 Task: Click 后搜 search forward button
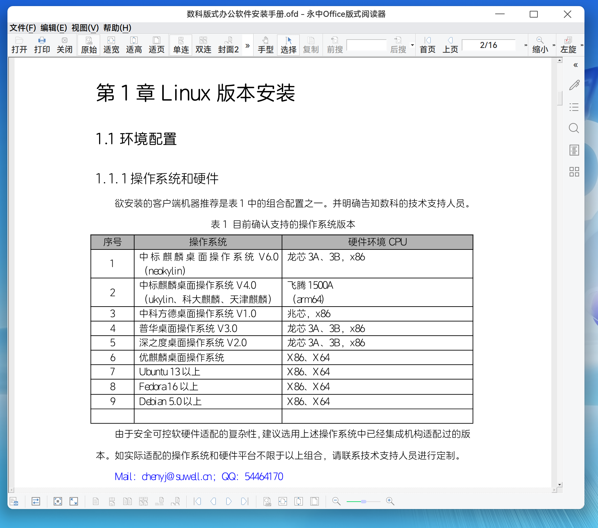pos(398,45)
